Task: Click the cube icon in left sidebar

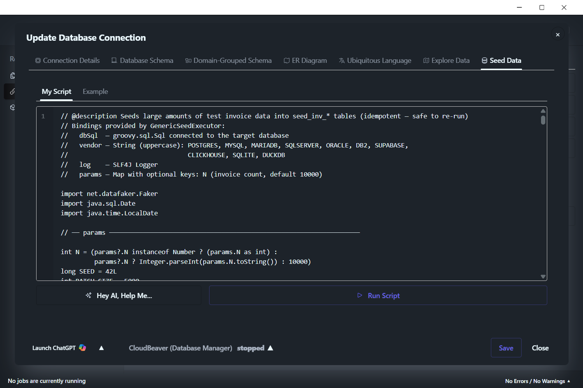Action: click(12, 107)
